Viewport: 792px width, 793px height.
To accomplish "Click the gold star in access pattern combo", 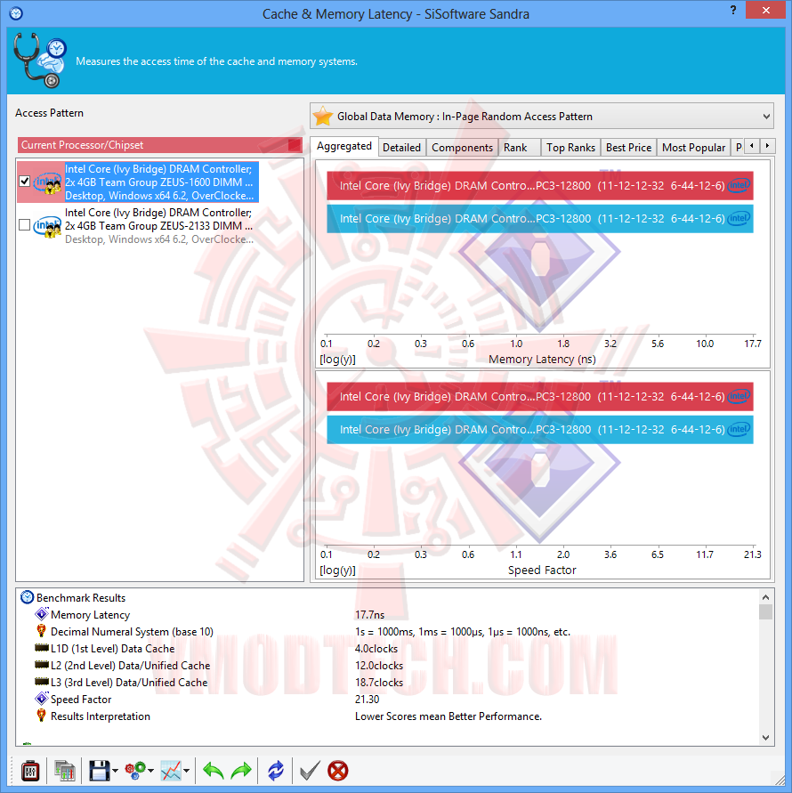I will point(323,117).
